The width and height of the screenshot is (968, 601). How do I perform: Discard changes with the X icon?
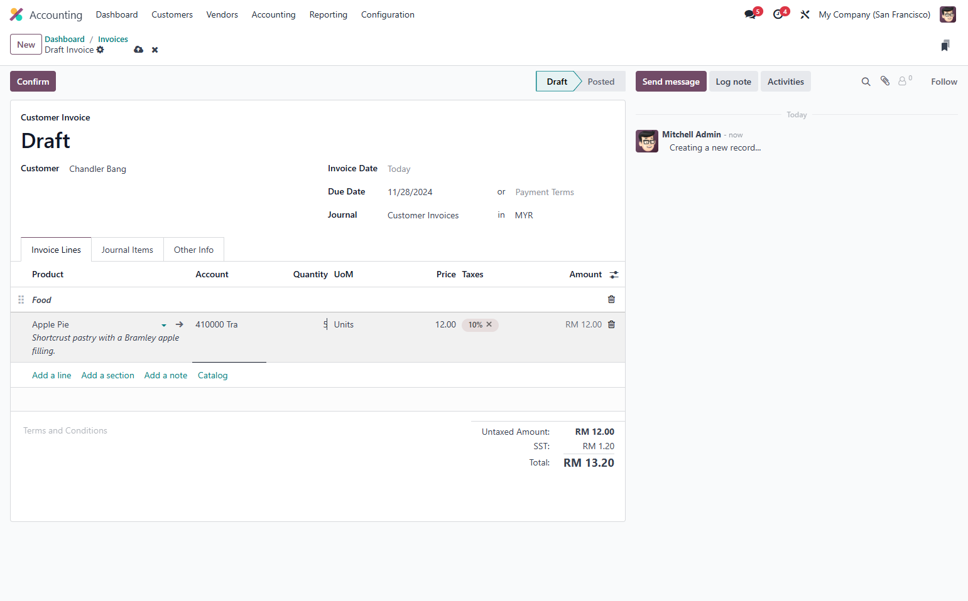click(155, 50)
